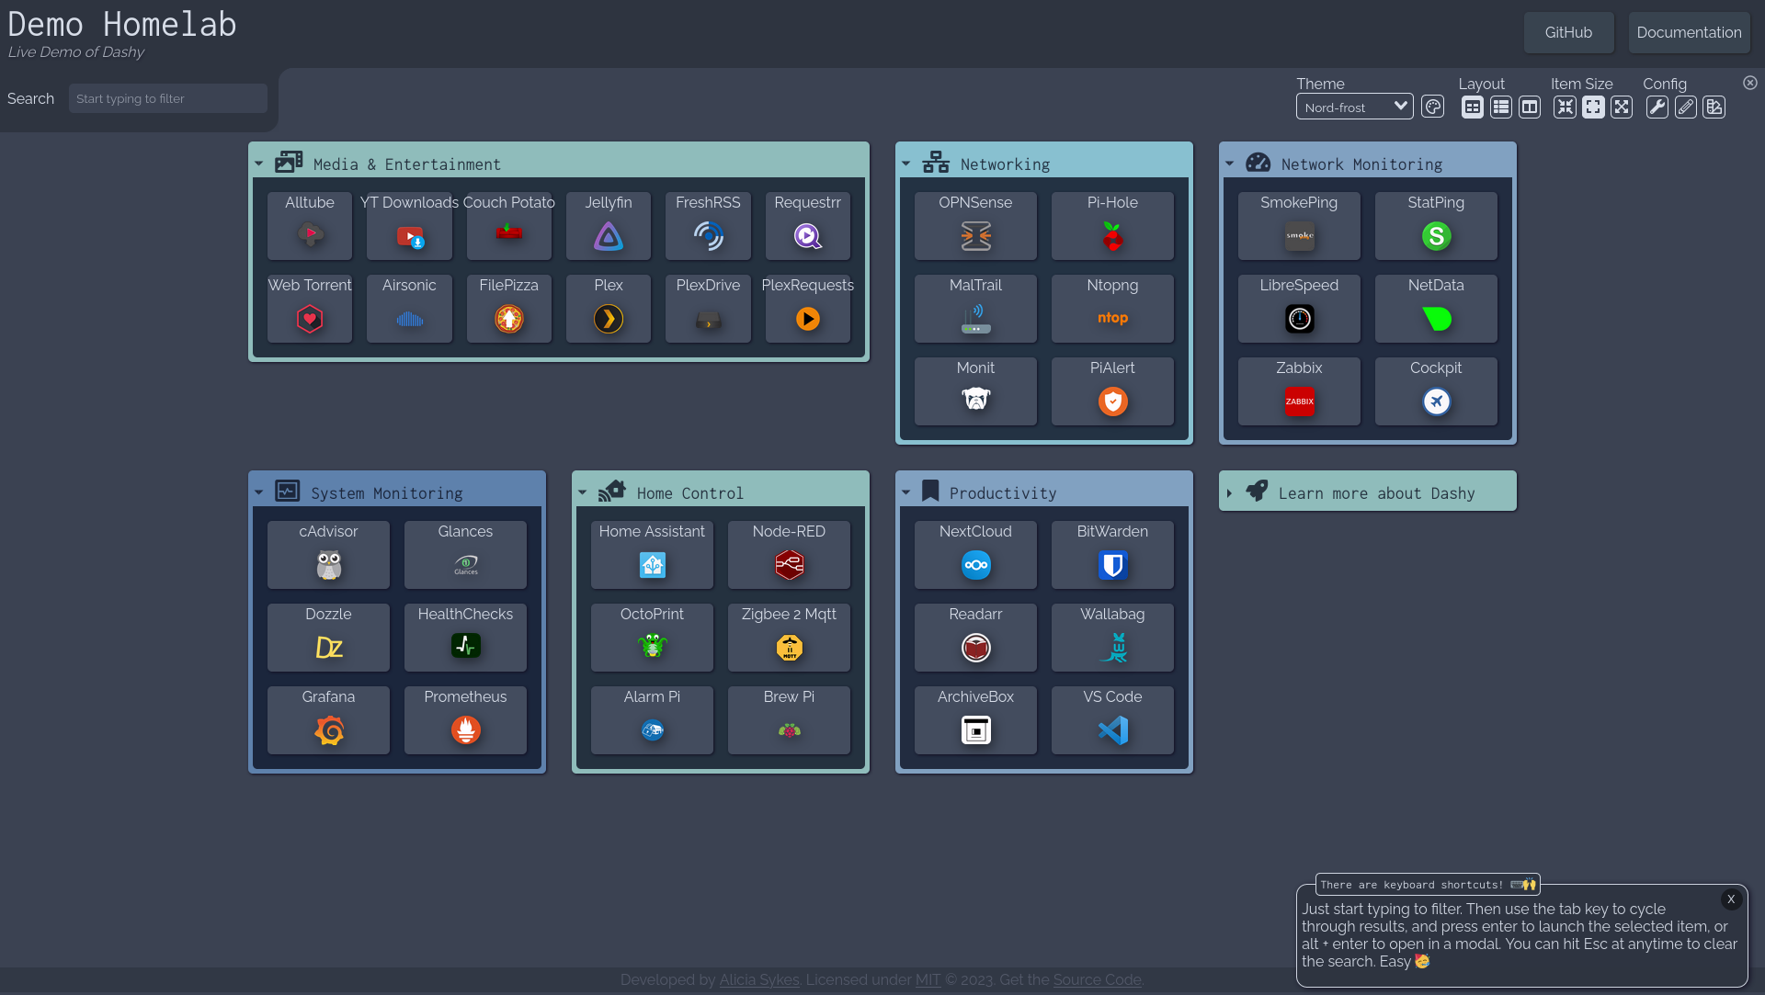The height and width of the screenshot is (995, 1765).
Task: Open the config editor icon beside the pencil
Action: tap(1714, 107)
